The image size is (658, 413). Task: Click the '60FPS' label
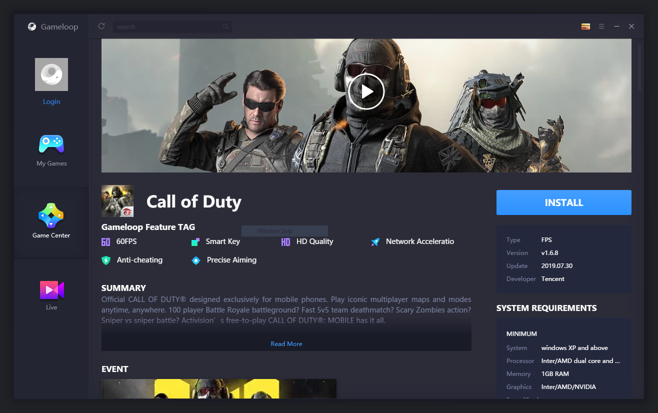[x=126, y=241]
